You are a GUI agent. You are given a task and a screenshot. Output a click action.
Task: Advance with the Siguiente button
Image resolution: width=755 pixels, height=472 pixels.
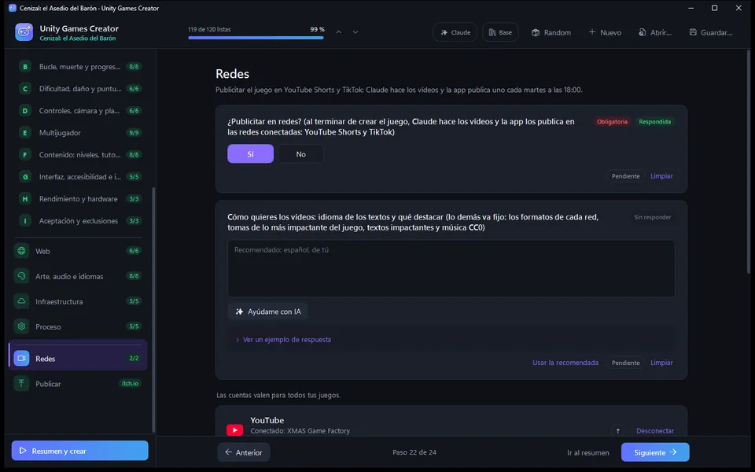655,452
